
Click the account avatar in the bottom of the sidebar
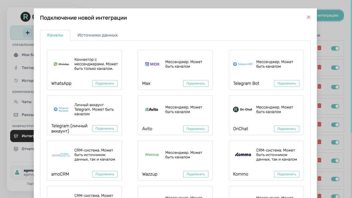click(x=17, y=172)
